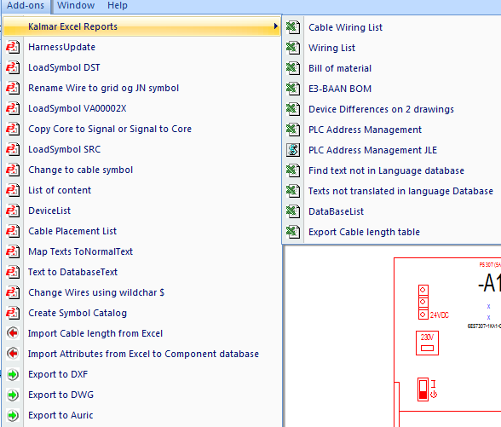
Task: Select DeviceList menu entry
Action: tap(141, 211)
